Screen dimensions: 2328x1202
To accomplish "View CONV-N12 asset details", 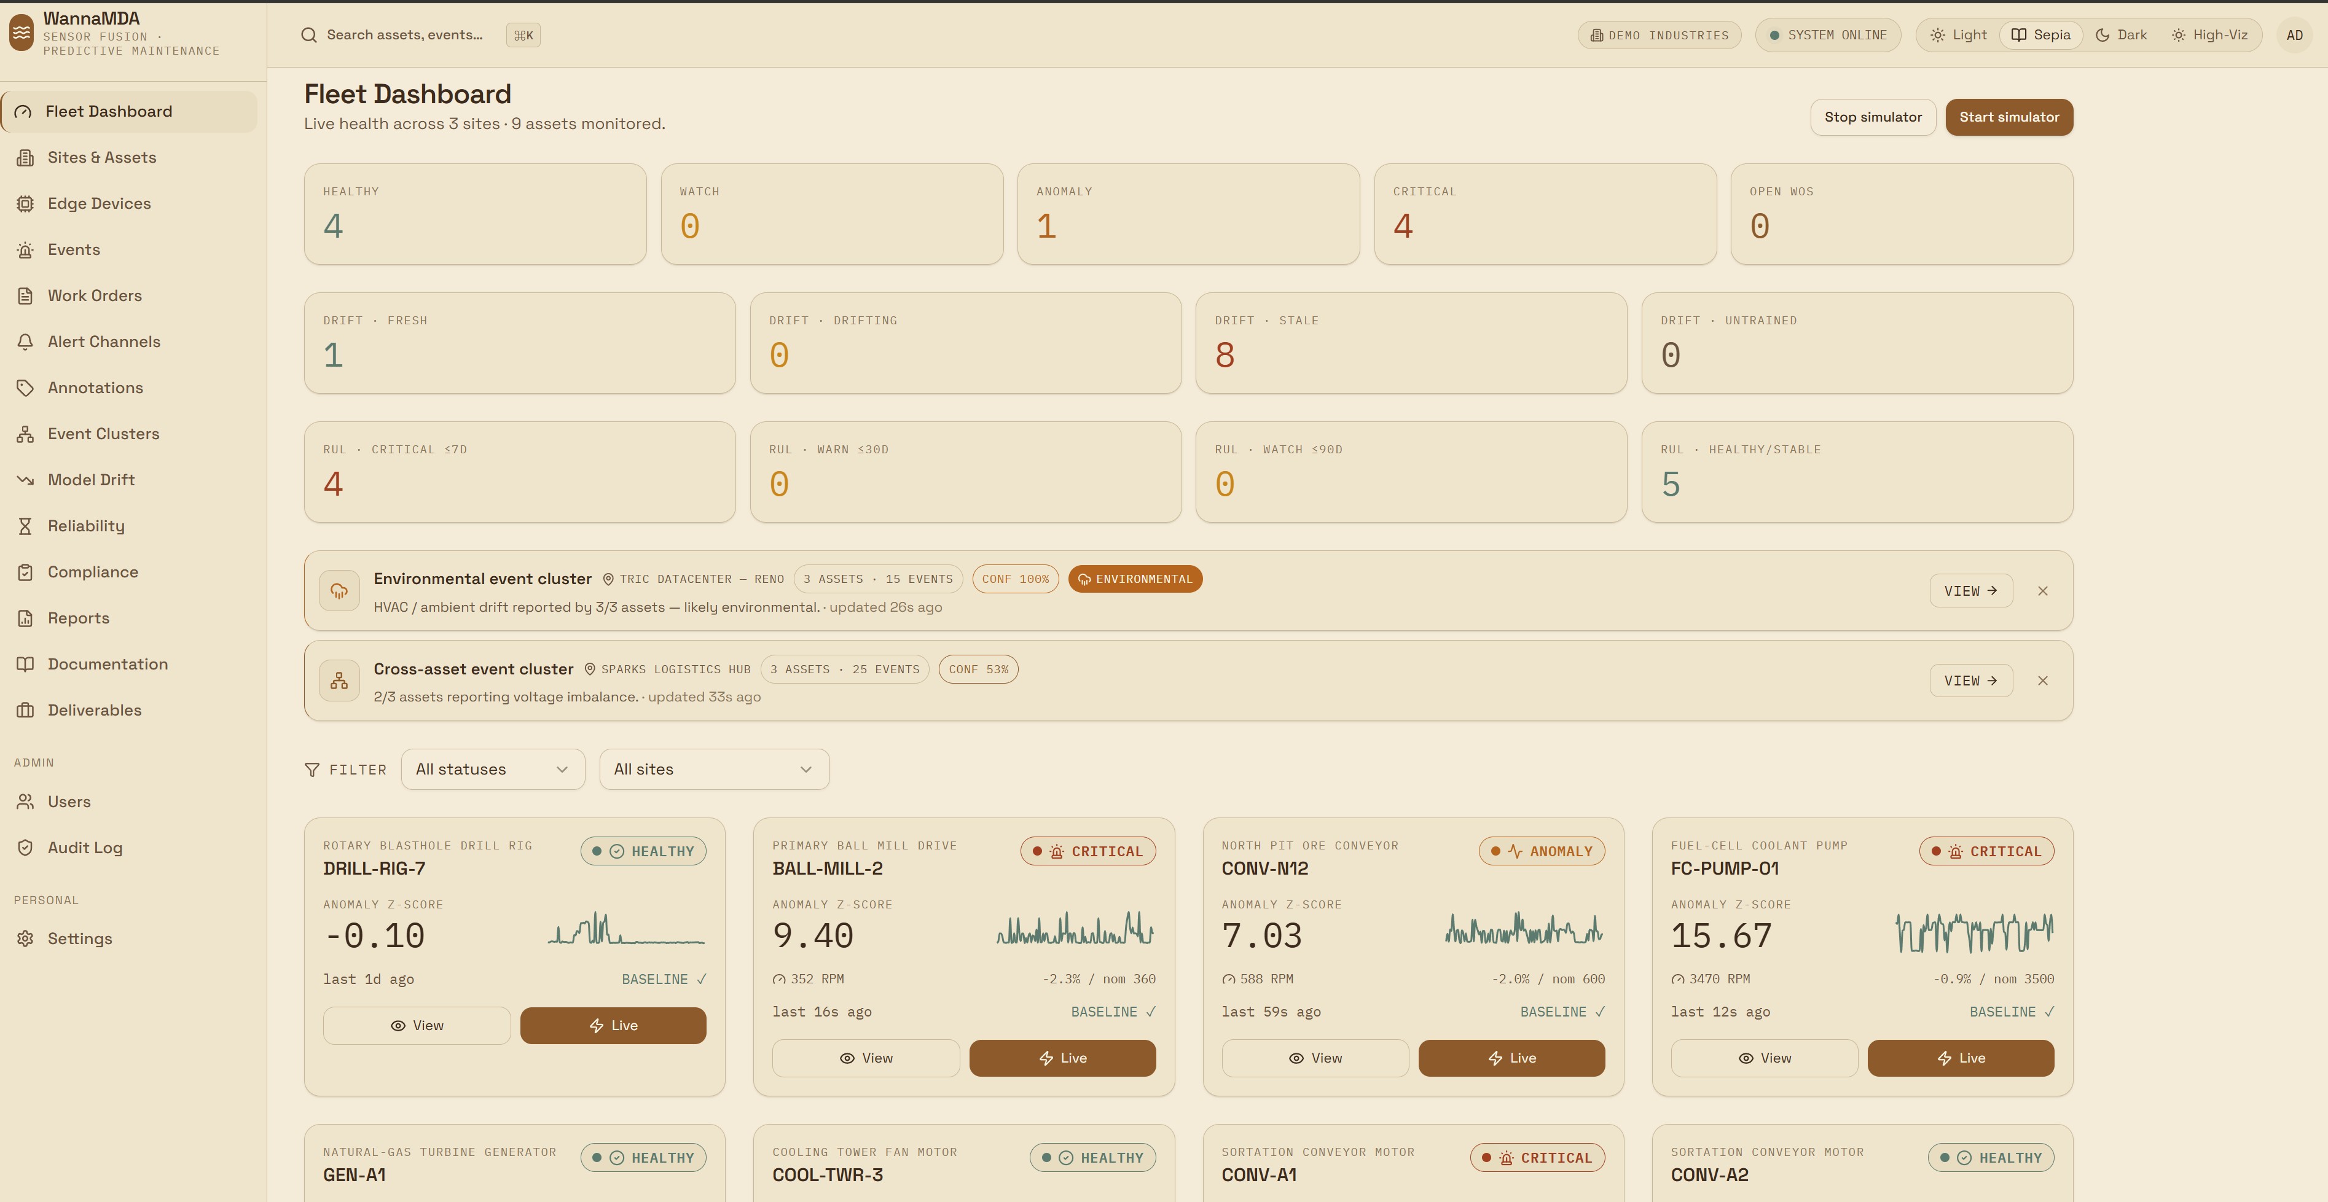I will click(x=1315, y=1058).
